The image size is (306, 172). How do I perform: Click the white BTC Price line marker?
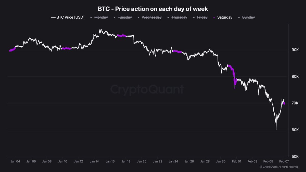[53, 18]
